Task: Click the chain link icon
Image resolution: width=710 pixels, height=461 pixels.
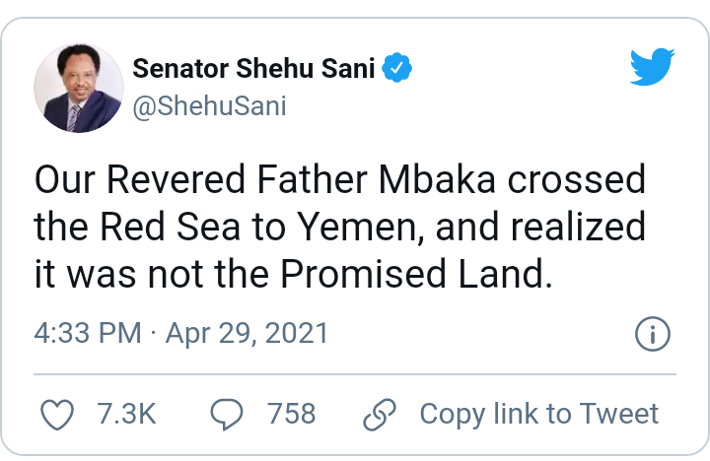Action: [x=379, y=414]
